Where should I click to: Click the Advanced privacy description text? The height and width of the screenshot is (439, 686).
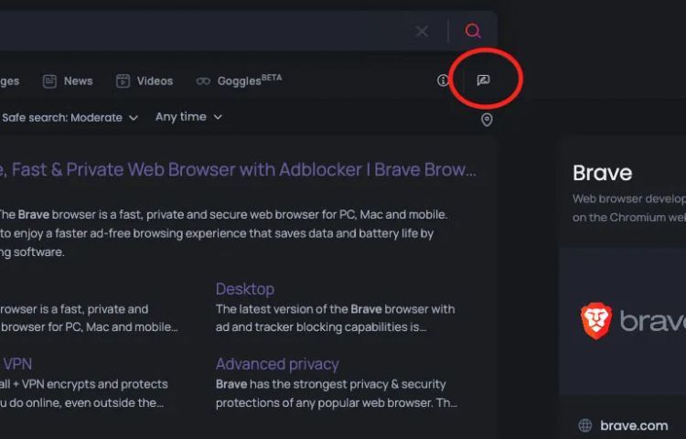(336, 393)
